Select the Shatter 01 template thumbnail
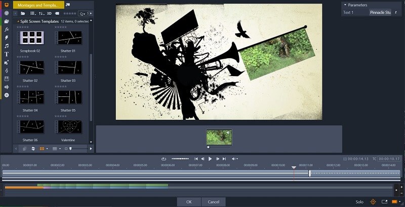The width and height of the screenshot is (405, 207). 68,38
